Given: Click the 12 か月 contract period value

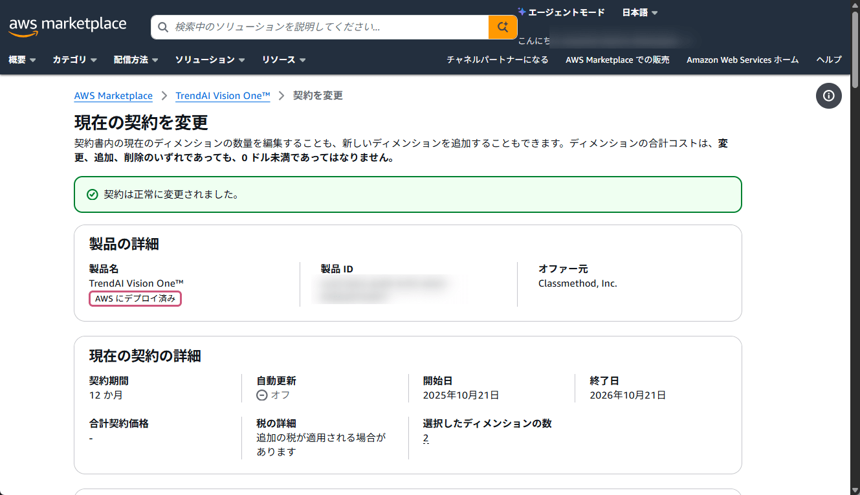Looking at the screenshot, I should (105, 395).
